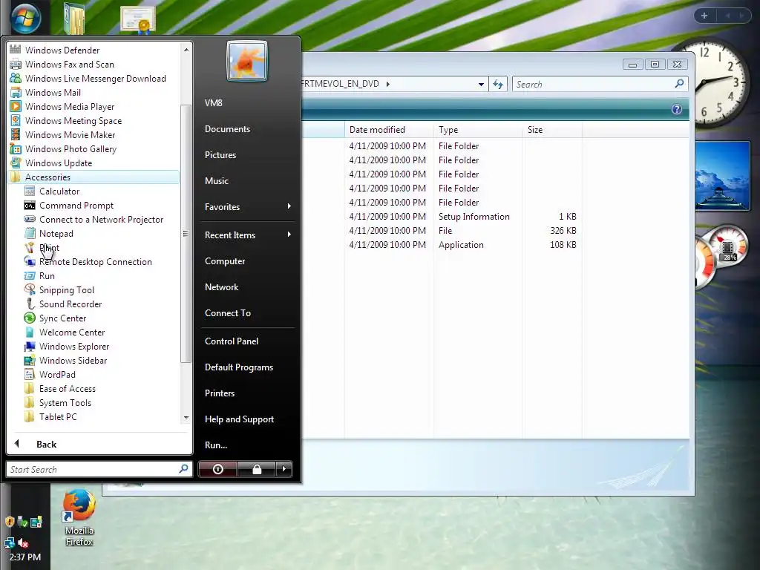Click the Start Search input box
760x570 pixels.
click(x=99, y=469)
